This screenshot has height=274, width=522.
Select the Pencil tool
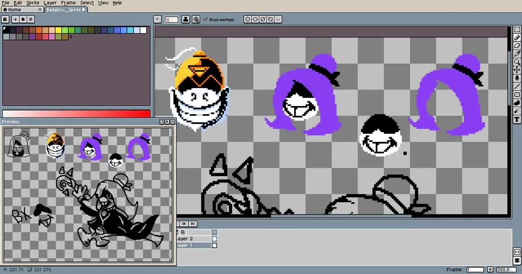pyautogui.click(x=517, y=38)
